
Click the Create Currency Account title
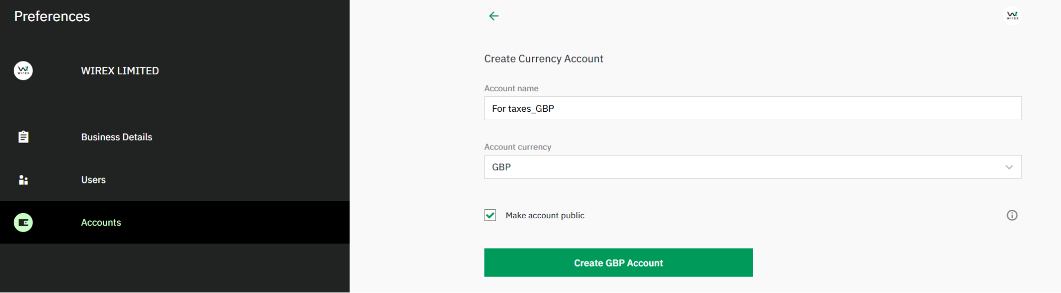tap(544, 59)
